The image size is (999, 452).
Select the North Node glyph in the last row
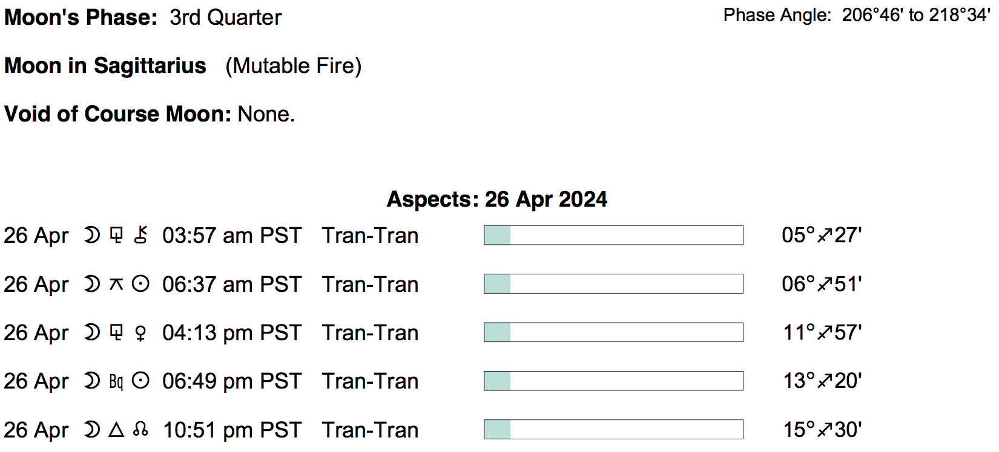click(x=140, y=430)
